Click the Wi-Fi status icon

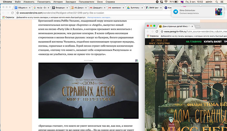tap(166, 2)
